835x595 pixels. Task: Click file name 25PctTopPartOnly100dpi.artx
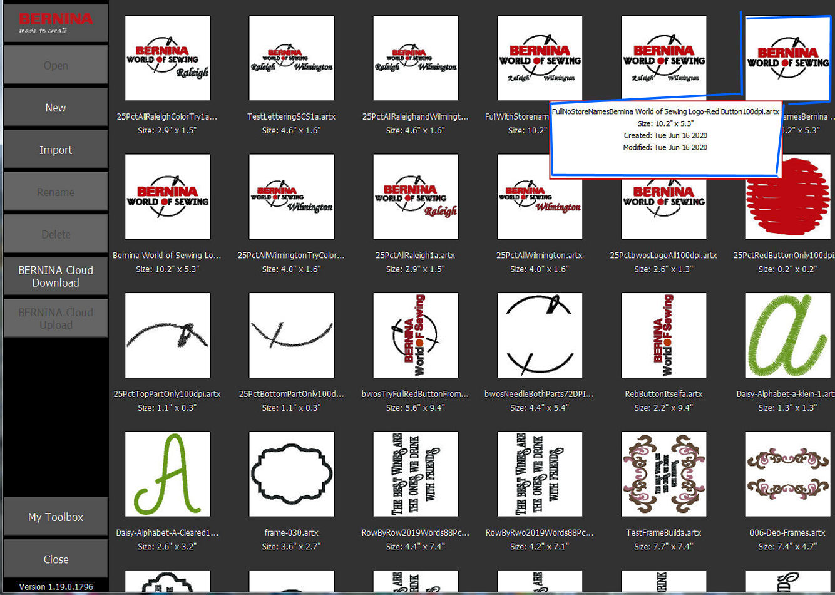click(167, 394)
